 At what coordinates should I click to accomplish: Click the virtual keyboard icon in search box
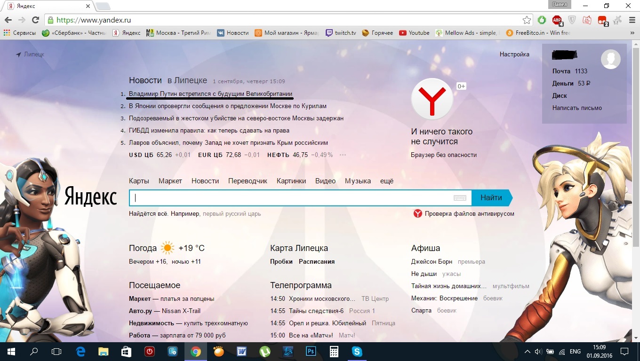point(460,198)
